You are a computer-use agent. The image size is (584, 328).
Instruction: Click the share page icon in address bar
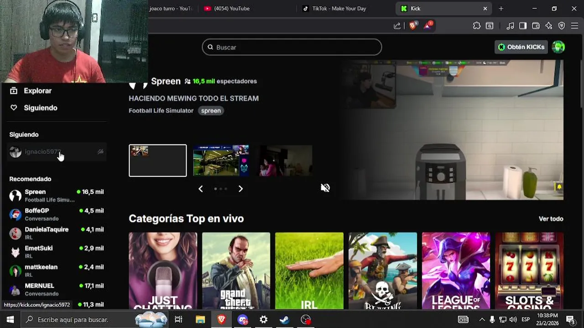397,26
